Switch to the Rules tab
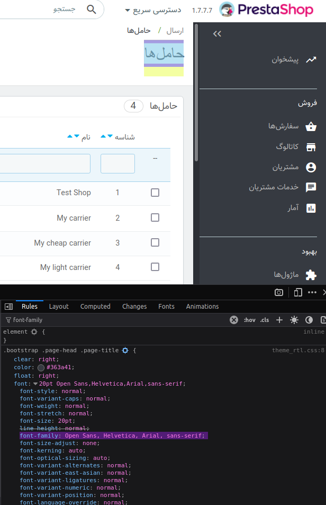This screenshot has height=505, width=326. (x=30, y=307)
